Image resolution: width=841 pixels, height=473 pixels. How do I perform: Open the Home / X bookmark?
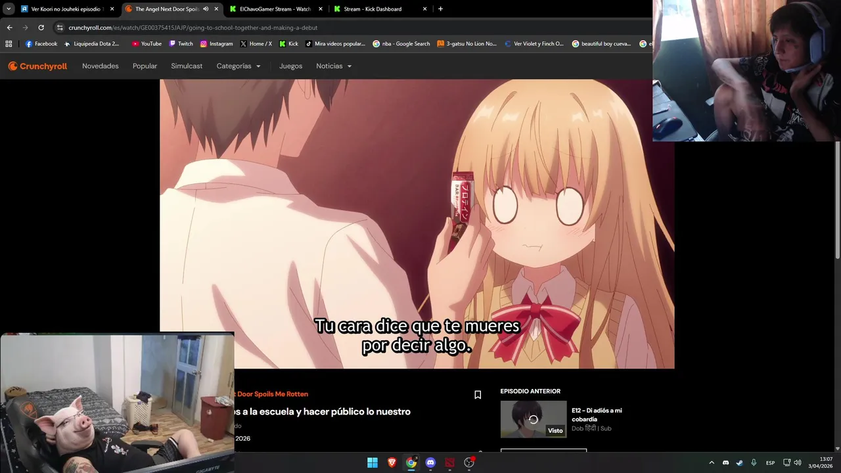256,44
